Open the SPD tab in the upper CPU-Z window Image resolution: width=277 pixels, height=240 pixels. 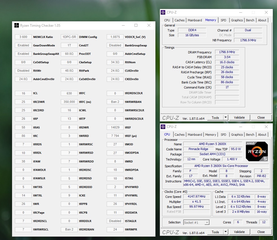pyautogui.click(x=223, y=20)
